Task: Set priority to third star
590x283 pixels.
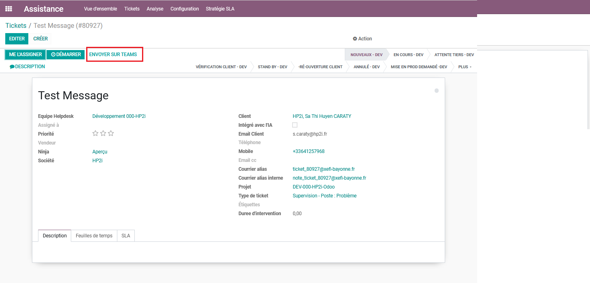Action: [x=111, y=133]
